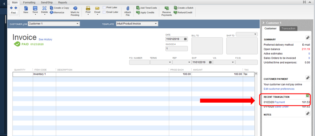Click the Delete icon
The height and width of the screenshot is (136, 315).
click(45, 8)
